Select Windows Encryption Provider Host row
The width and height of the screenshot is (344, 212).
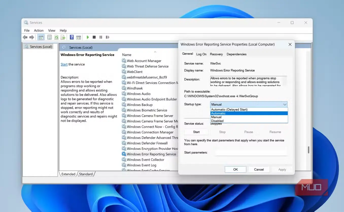[150, 149]
